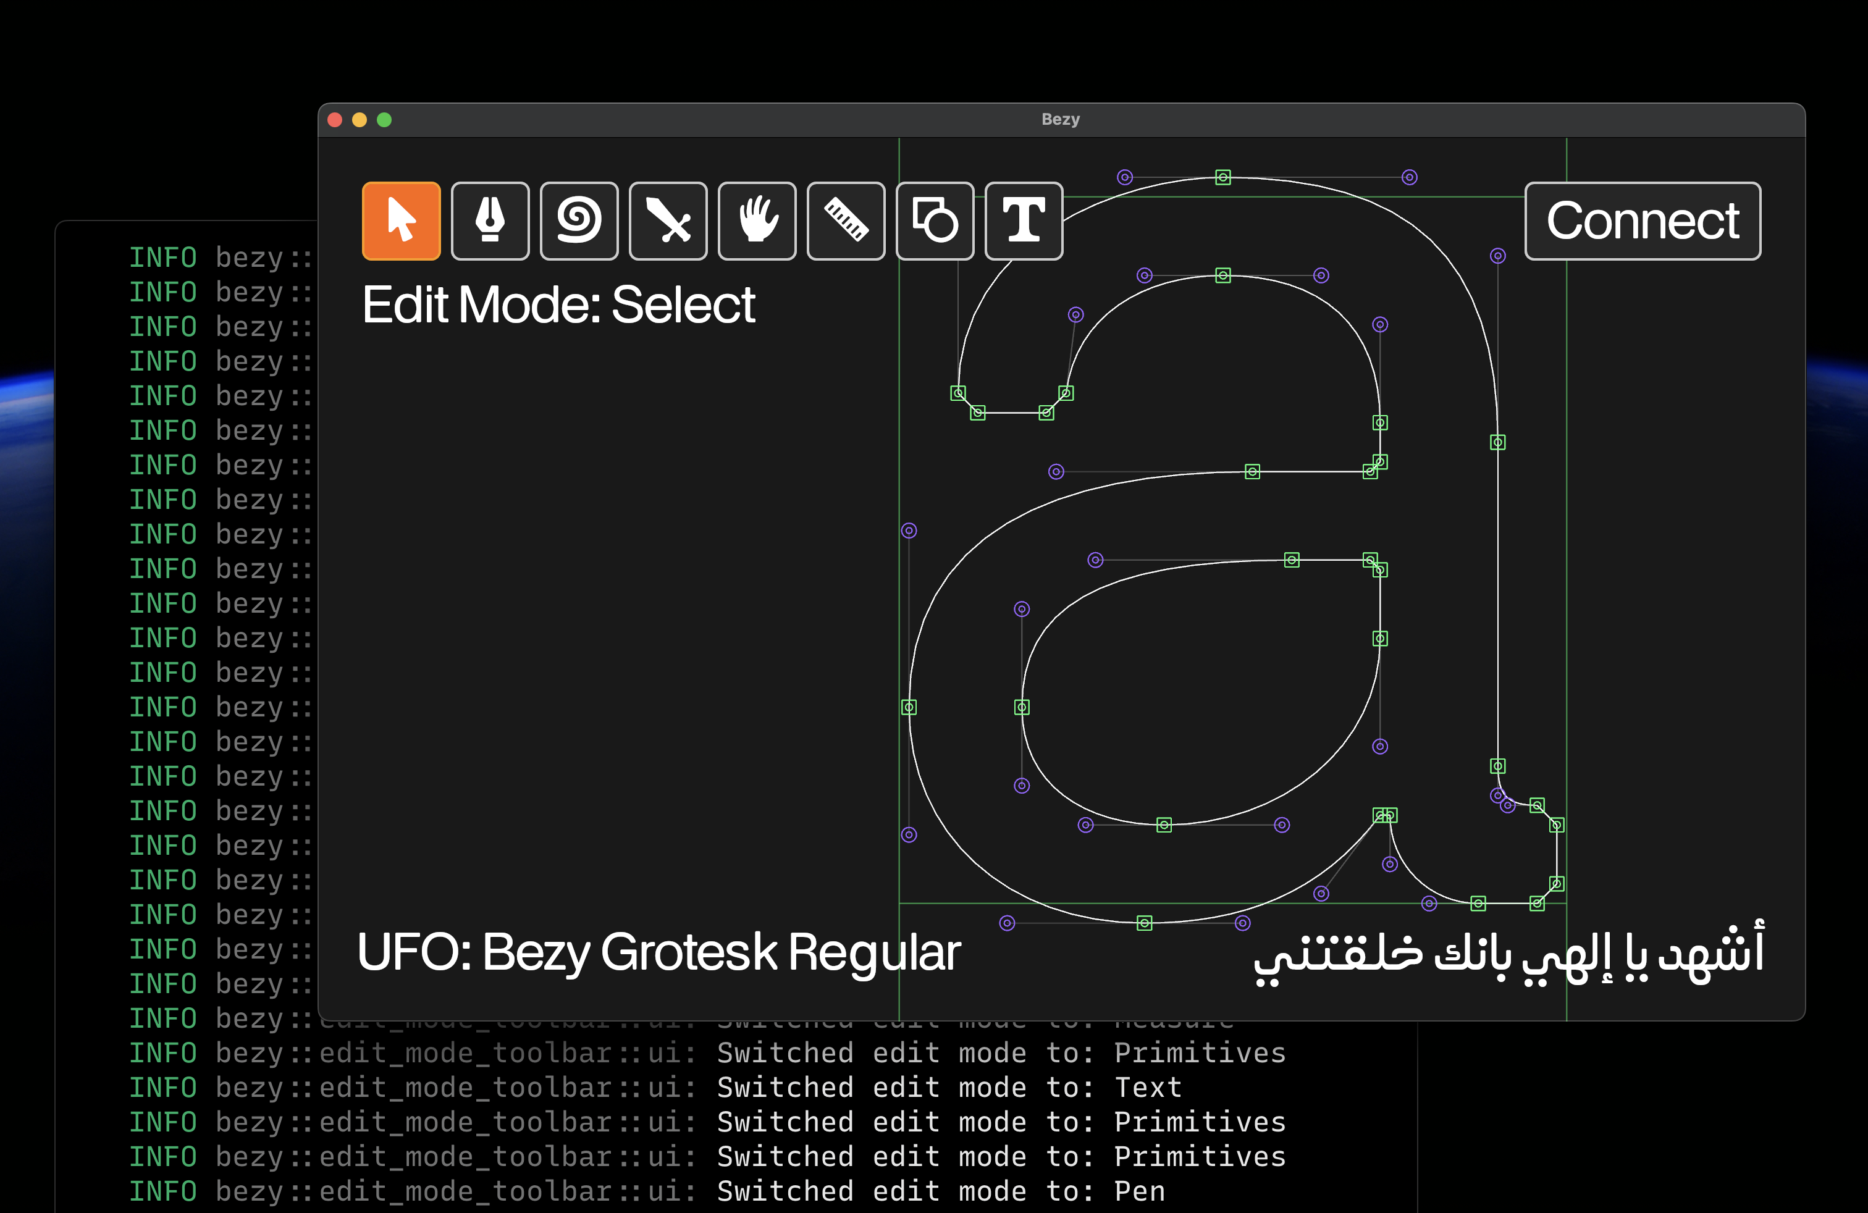Click the UFO: Bezy Grotesk Regular label
The height and width of the screenshot is (1213, 1868).
tap(658, 954)
